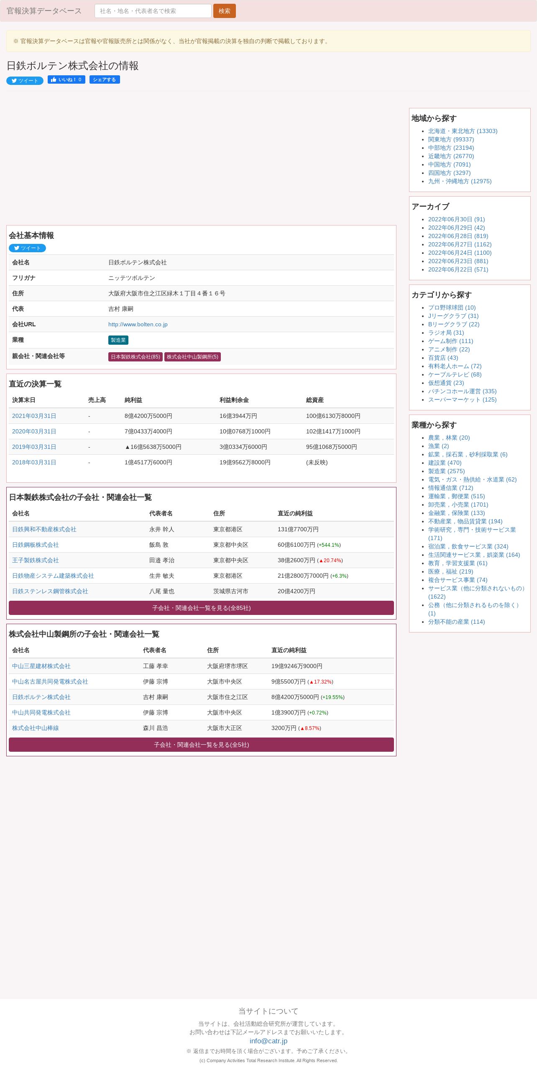
Task: Open archive 2022年06月28日 (819)
Action: point(458,236)
